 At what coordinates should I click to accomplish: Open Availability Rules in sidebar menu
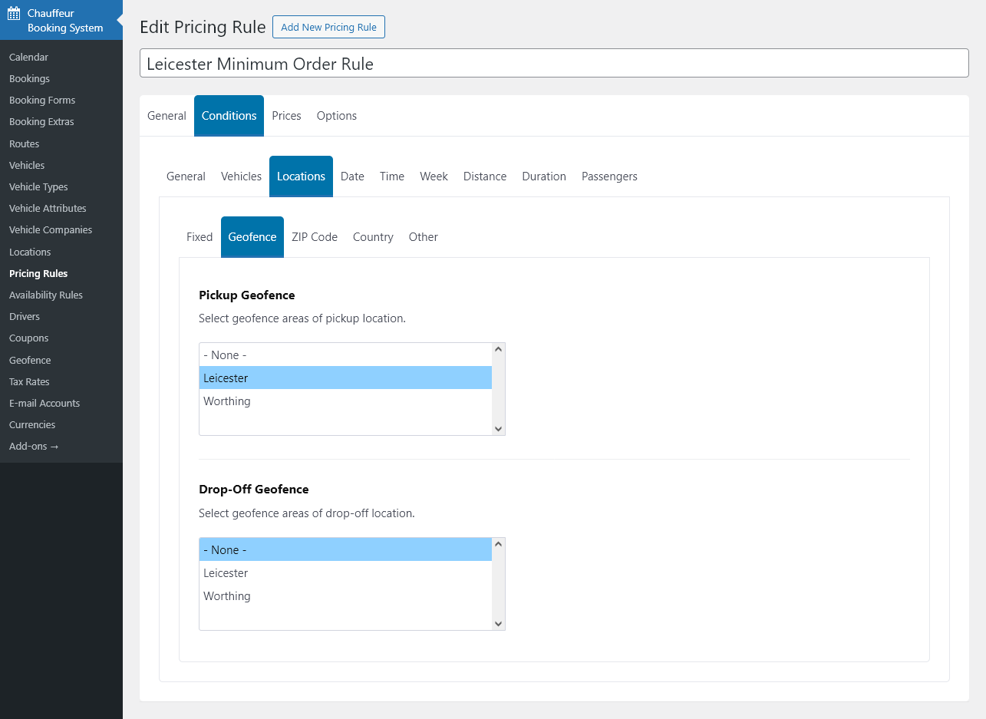pyautogui.click(x=46, y=295)
